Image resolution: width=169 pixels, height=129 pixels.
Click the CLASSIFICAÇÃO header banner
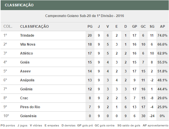(85, 5)
